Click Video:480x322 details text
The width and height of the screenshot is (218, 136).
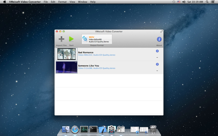pyautogui.click(x=97, y=55)
